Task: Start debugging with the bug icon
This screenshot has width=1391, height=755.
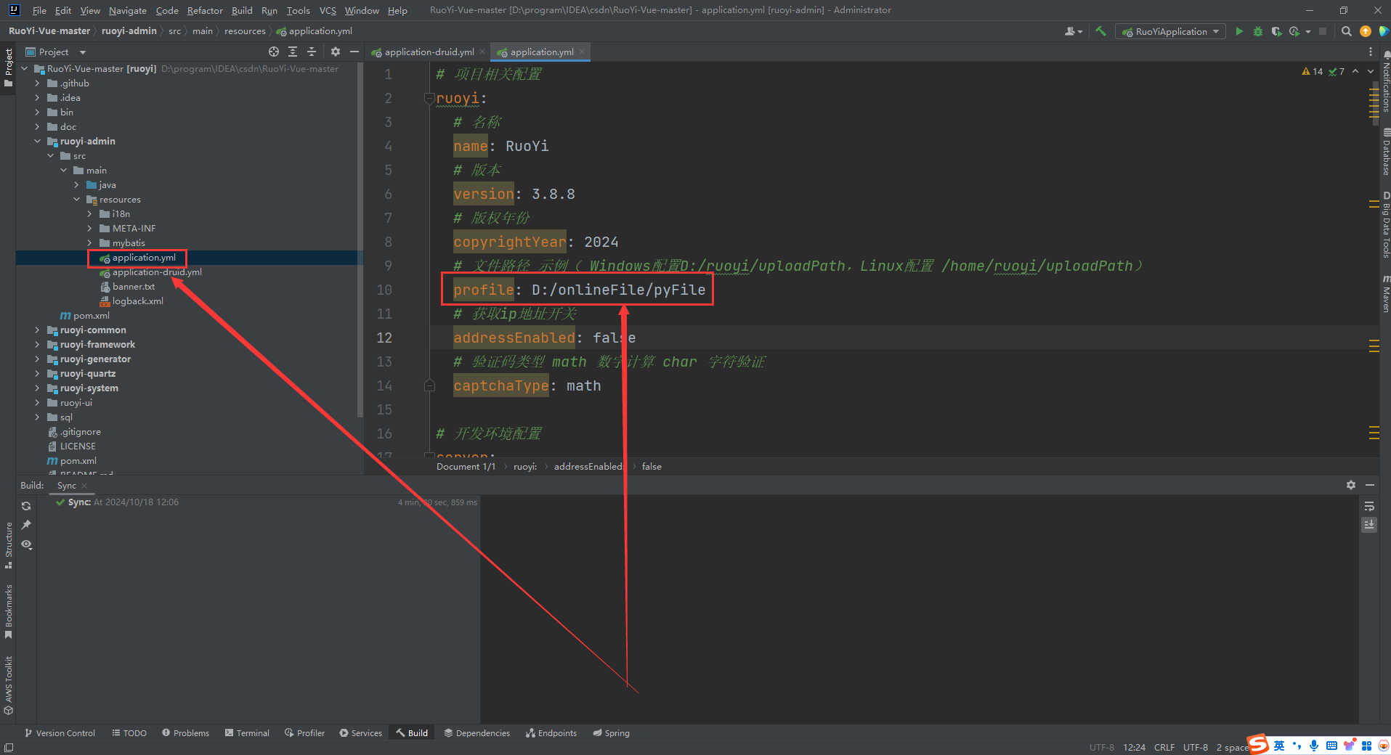Action: pyautogui.click(x=1258, y=31)
